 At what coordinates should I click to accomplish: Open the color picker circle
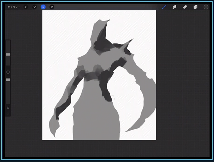point(206,7)
